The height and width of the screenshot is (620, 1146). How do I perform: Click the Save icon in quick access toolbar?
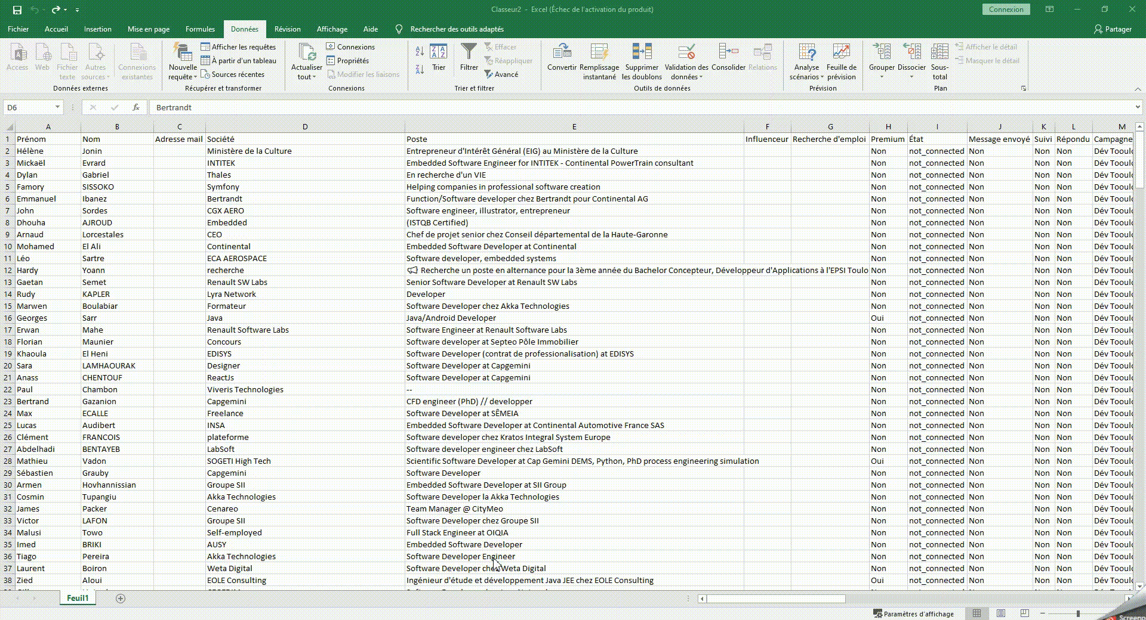pyautogui.click(x=17, y=10)
